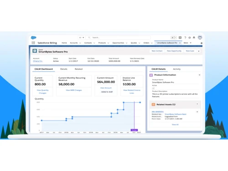Open the Help question mark icon
Screen dimensions: 228x171
pyautogui.click(x=185, y=37)
